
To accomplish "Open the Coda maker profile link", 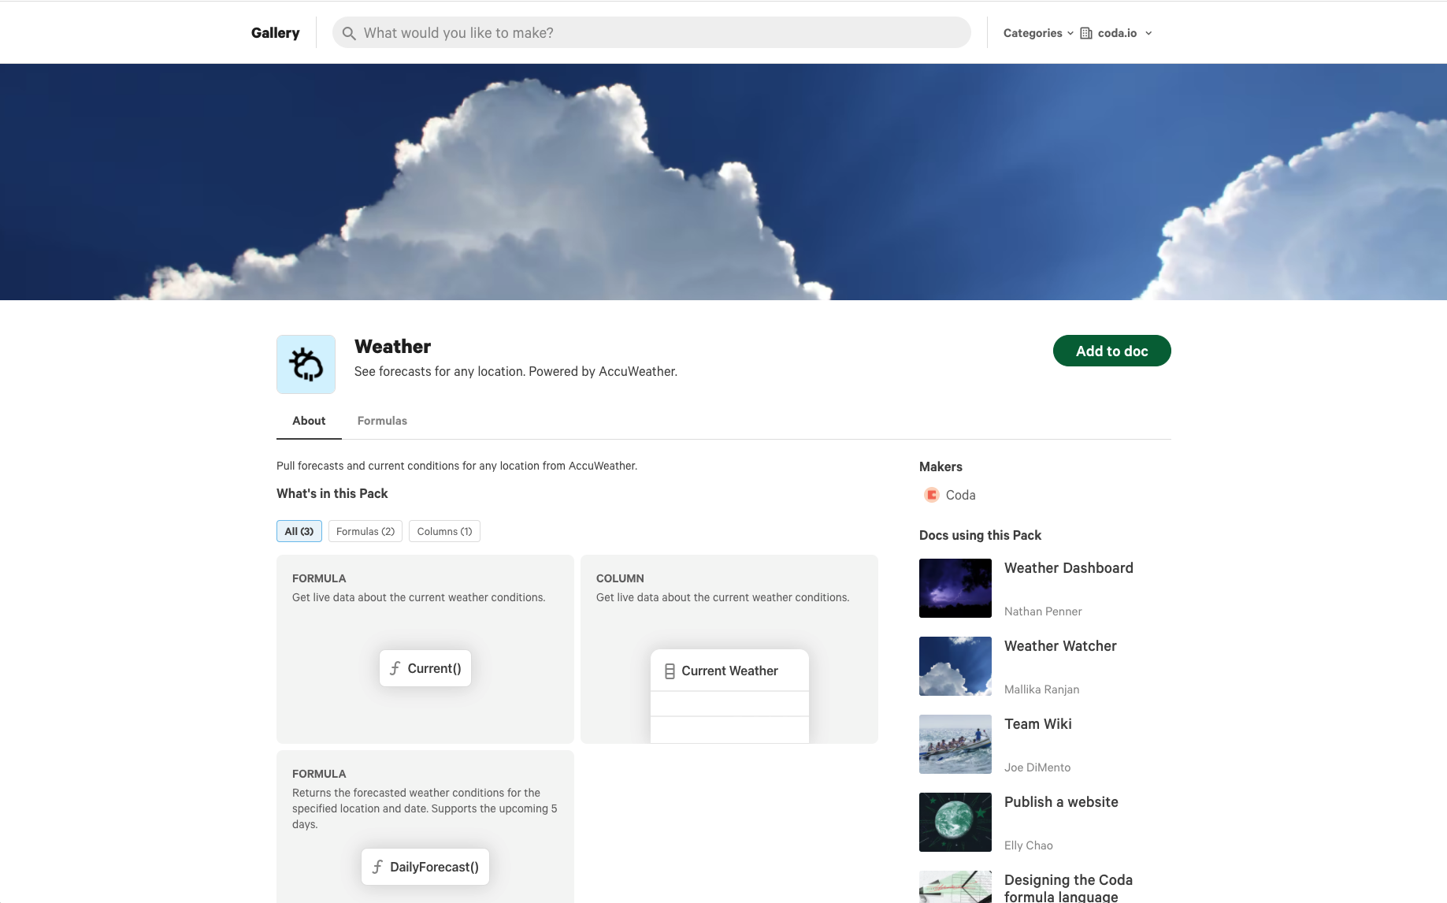I will (960, 495).
